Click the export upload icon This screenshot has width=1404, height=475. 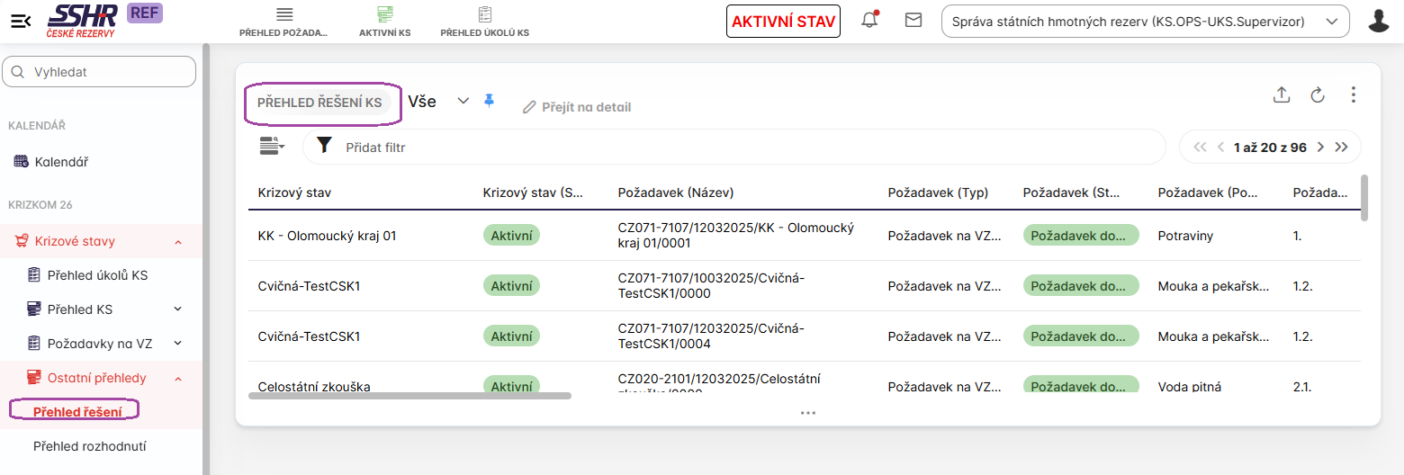tap(1282, 95)
